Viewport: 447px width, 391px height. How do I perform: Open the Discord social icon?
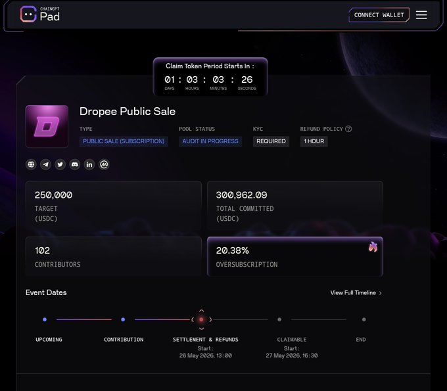(75, 164)
